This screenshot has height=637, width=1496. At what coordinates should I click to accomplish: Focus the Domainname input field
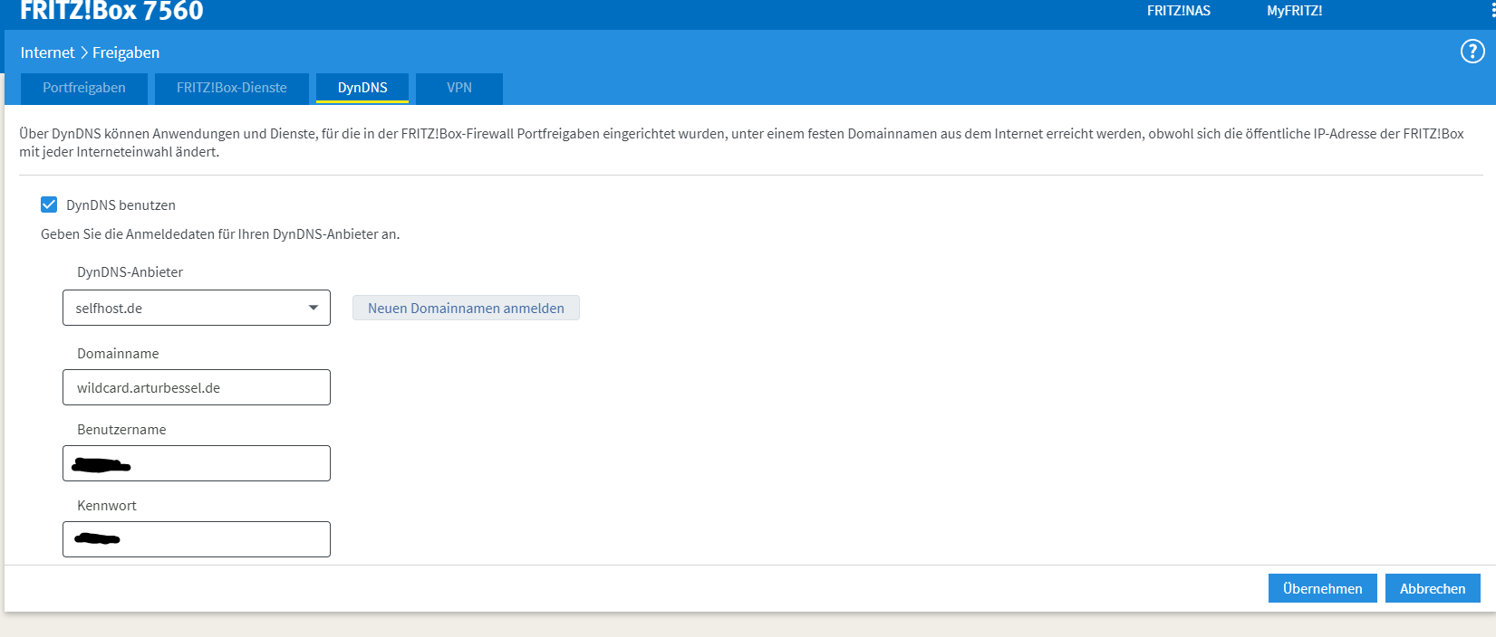[x=197, y=387]
